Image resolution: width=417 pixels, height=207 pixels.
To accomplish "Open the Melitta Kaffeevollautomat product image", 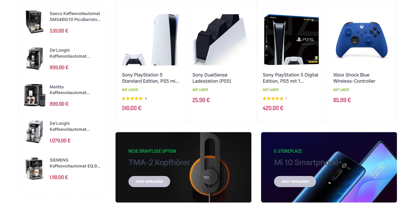I will (34, 95).
